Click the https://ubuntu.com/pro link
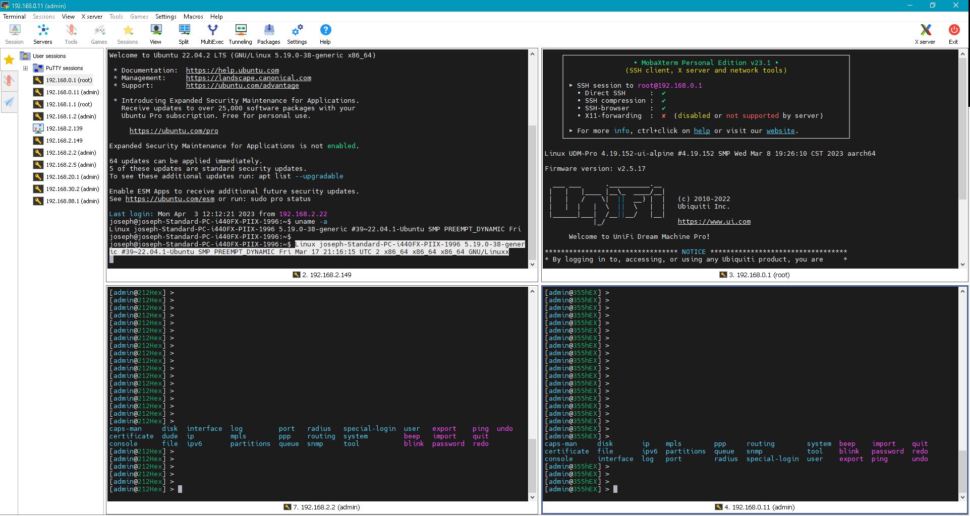The height and width of the screenshot is (516, 970). click(174, 131)
